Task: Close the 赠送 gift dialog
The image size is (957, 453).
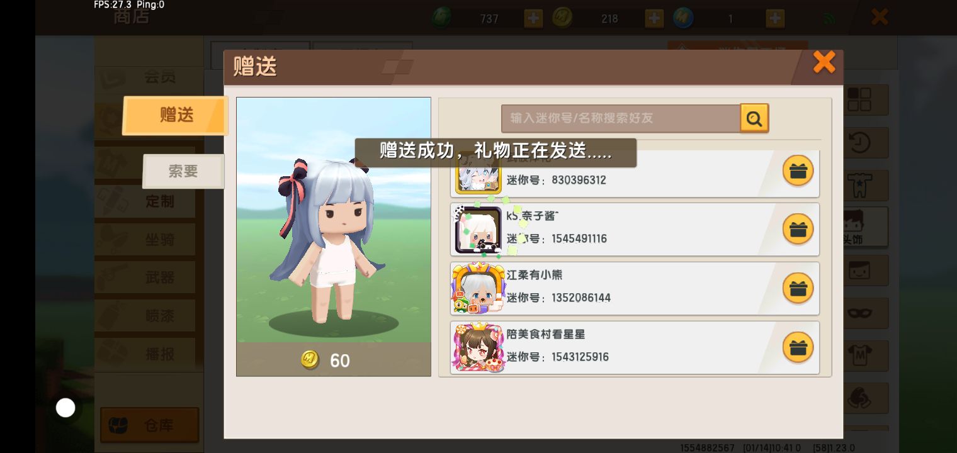Action: [x=824, y=62]
